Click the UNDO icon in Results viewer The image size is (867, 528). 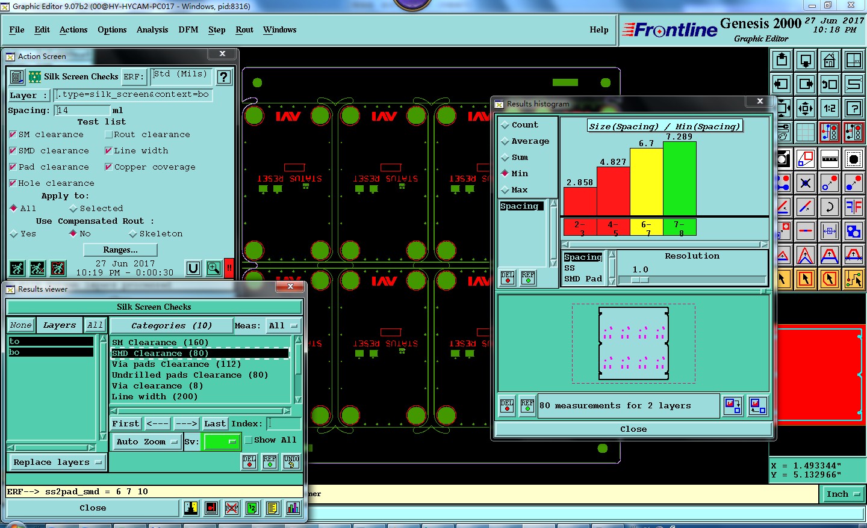click(x=291, y=462)
